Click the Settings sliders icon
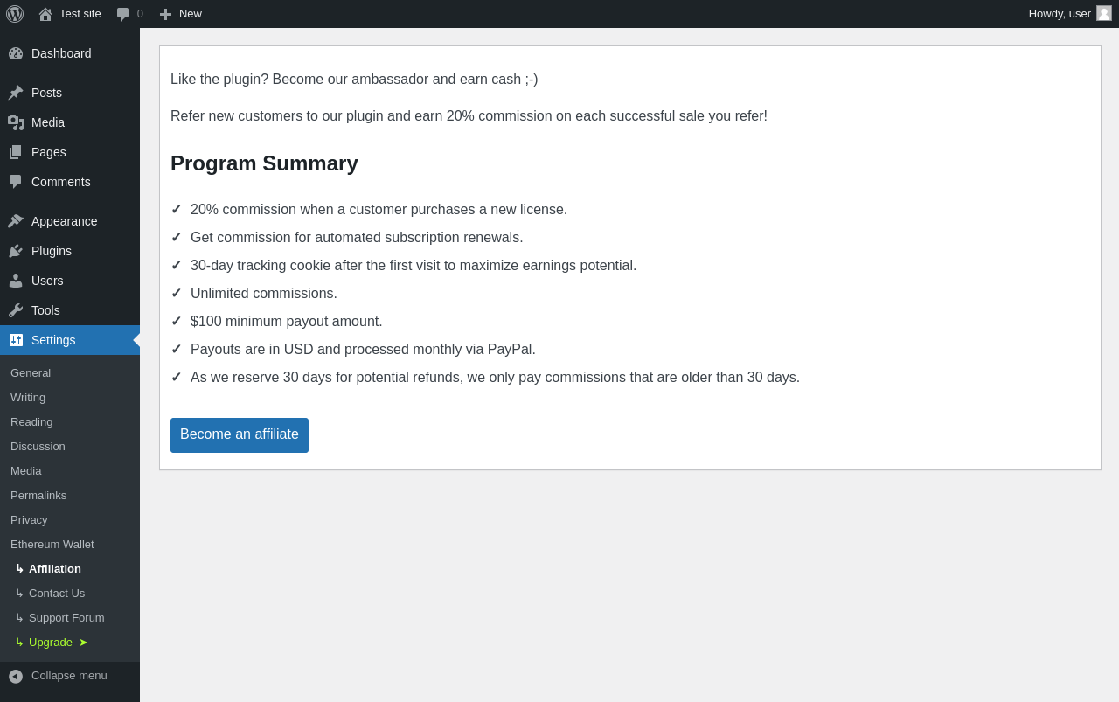 pos(16,340)
